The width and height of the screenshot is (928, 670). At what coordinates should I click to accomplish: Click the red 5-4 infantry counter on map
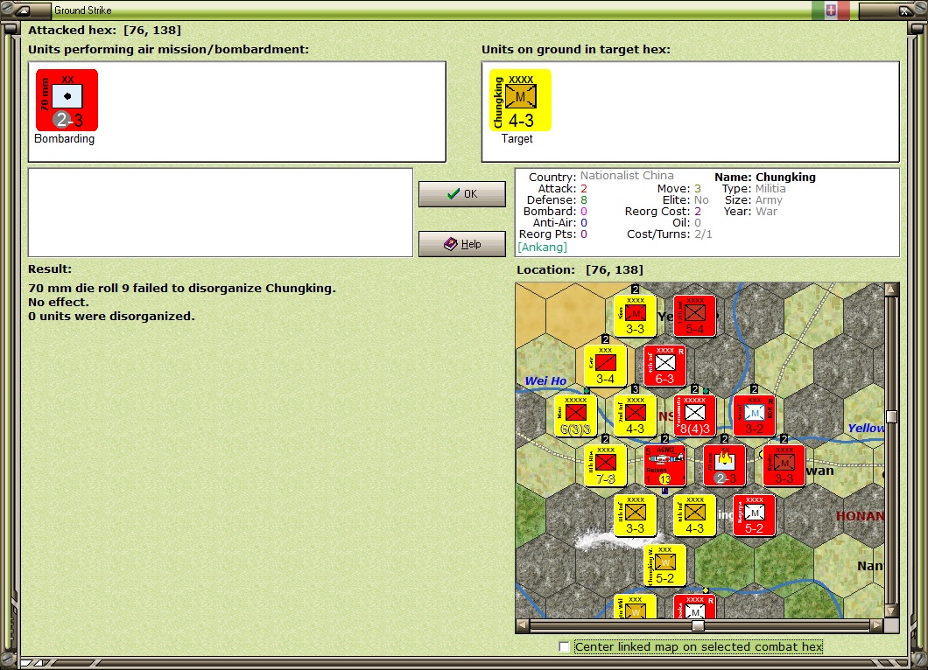click(x=695, y=316)
